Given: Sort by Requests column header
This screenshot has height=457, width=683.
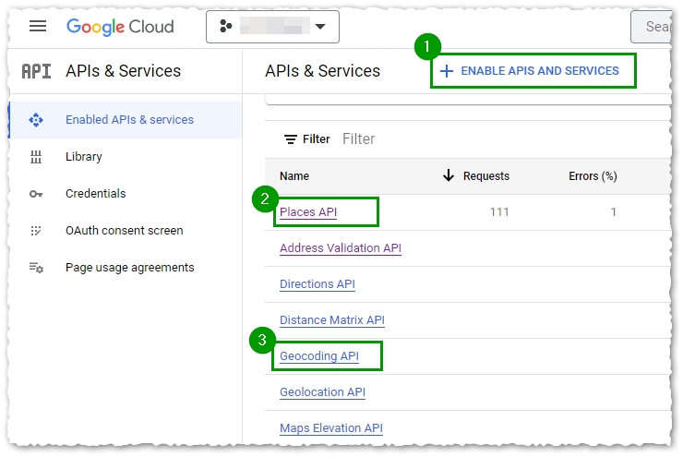Looking at the screenshot, I should [x=486, y=176].
